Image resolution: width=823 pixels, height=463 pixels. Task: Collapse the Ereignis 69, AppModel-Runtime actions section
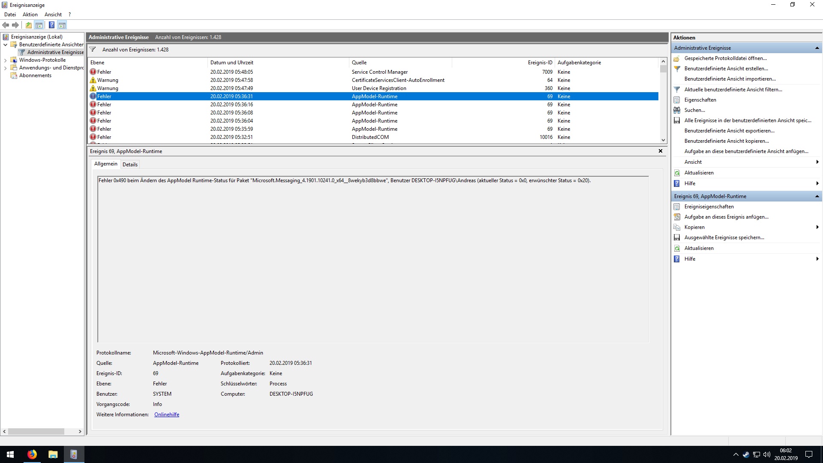(817, 196)
